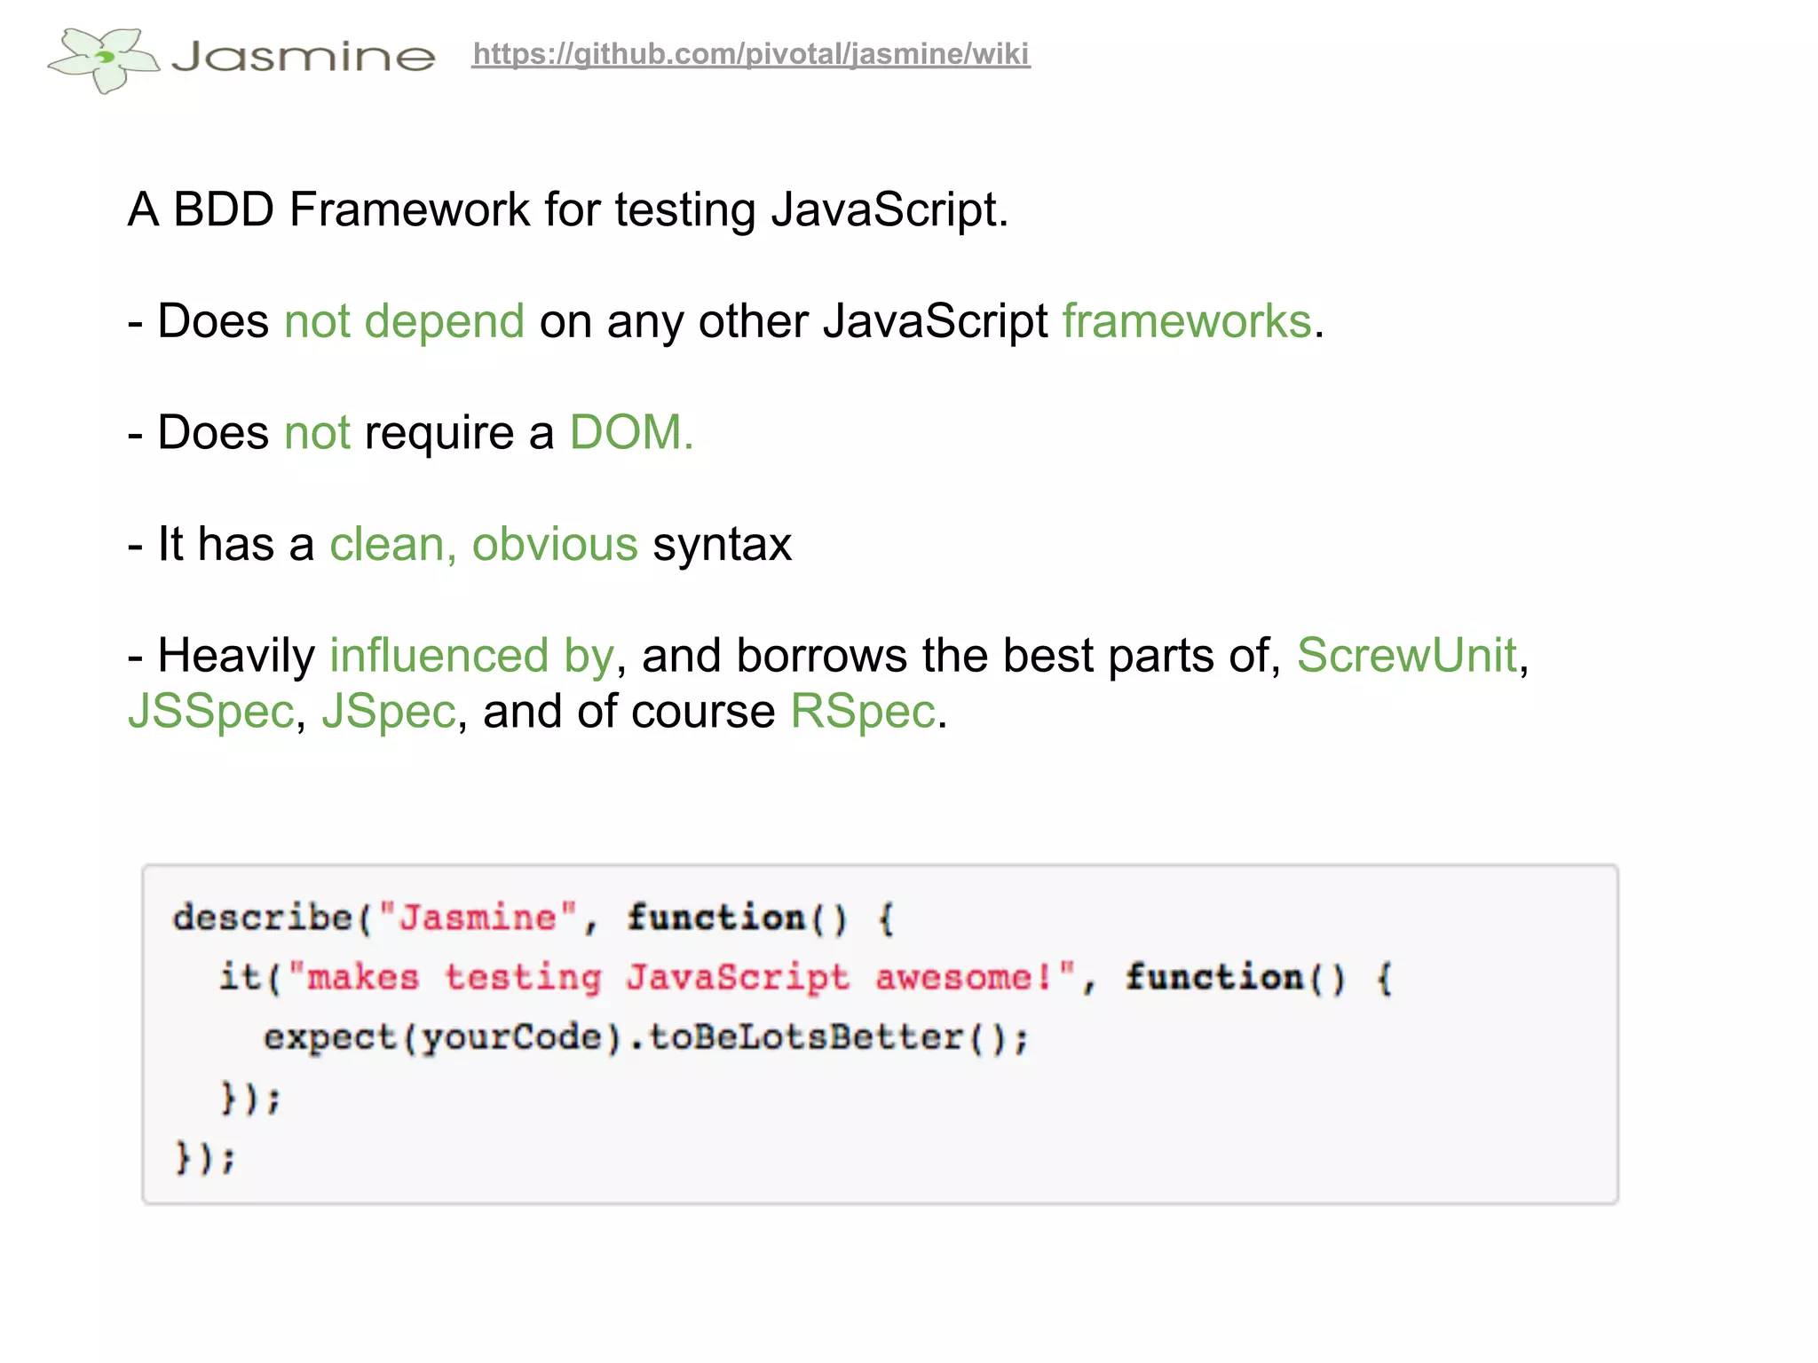The height and width of the screenshot is (1363, 1818).
Task: Click the Jasmine wordmark text in header
Action: (304, 57)
